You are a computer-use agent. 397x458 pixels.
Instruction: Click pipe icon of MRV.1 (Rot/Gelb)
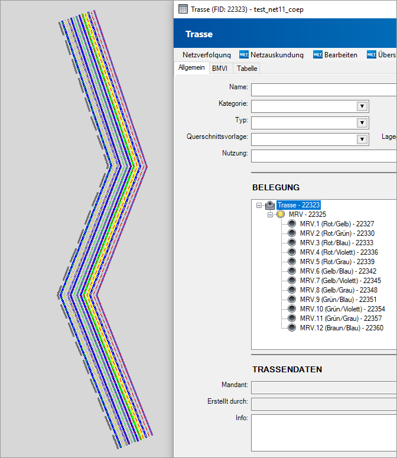pos(292,224)
